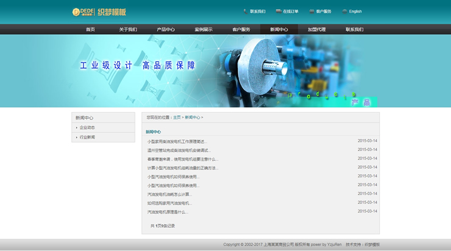Select the 新闻中心 navigation tab
Image resolution: width=451 pixels, height=251 pixels.
(x=279, y=29)
